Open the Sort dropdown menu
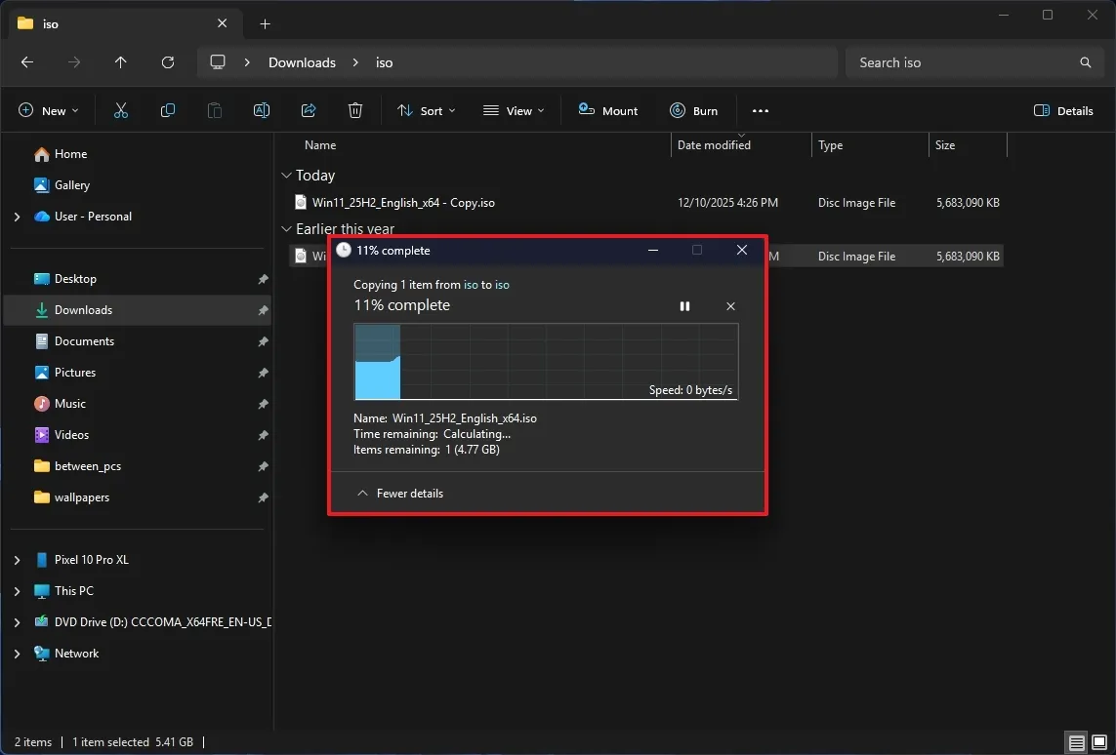Screen dimensions: 1116x755 coord(426,110)
